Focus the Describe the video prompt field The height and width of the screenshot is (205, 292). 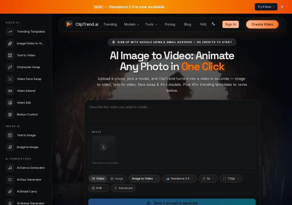click(x=172, y=114)
